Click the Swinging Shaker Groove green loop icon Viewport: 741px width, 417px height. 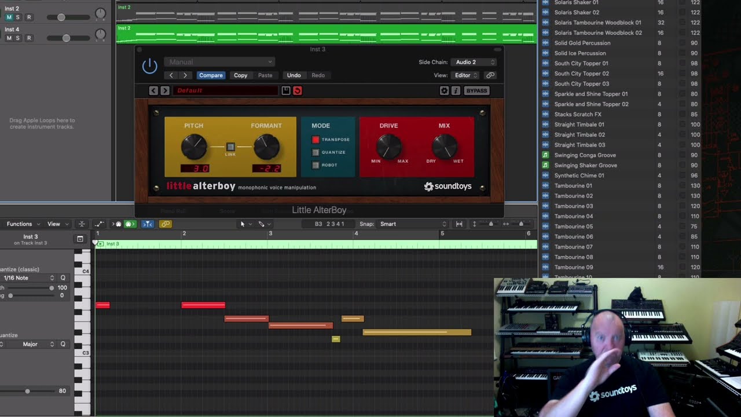tap(545, 166)
